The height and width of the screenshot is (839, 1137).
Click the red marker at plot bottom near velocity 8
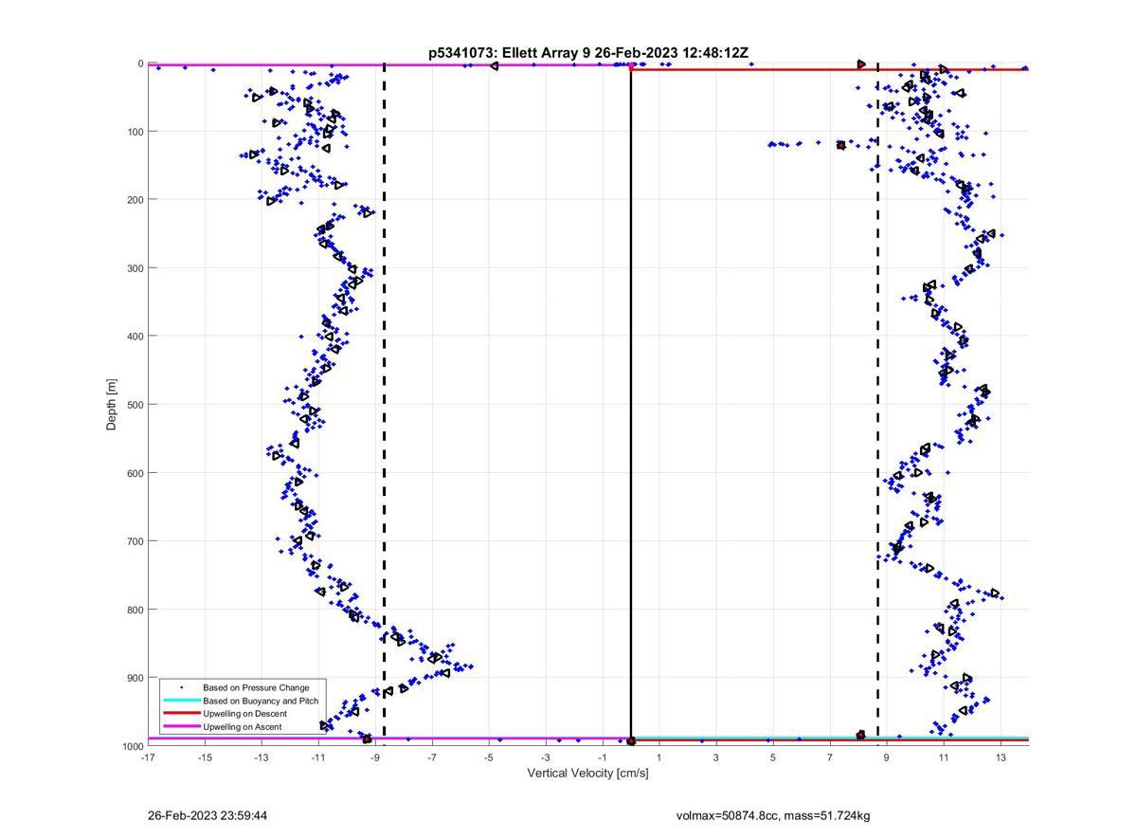point(860,735)
